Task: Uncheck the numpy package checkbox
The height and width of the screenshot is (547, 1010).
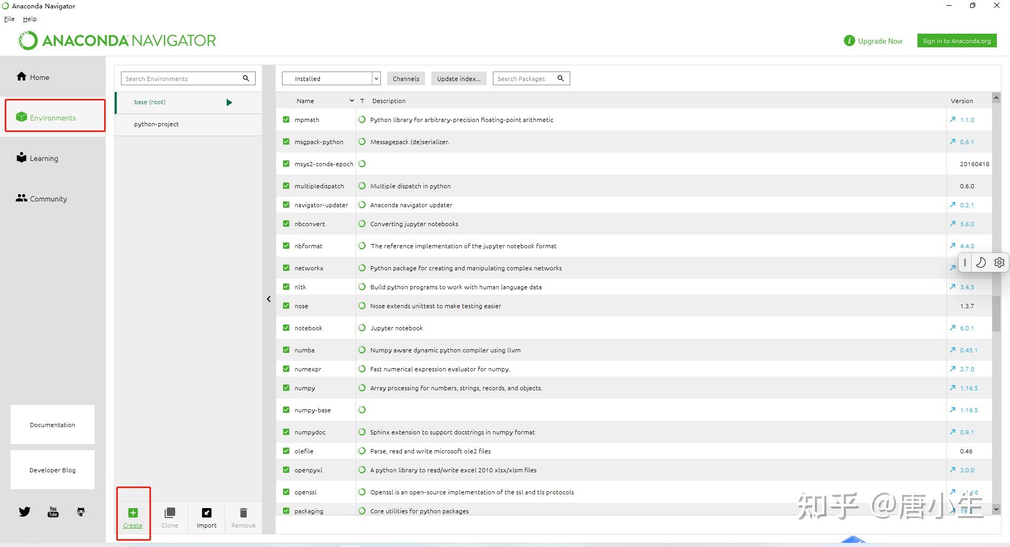Action: [286, 388]
